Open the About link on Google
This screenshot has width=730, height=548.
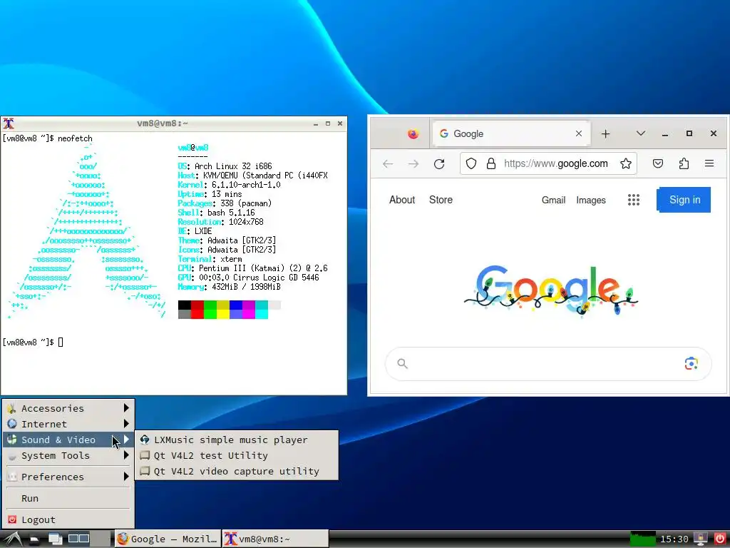(402, 200)
